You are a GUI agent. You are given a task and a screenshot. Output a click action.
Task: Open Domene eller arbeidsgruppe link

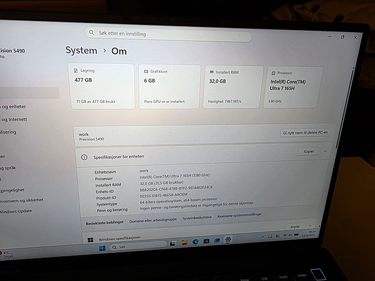click(x=153, y=220)
